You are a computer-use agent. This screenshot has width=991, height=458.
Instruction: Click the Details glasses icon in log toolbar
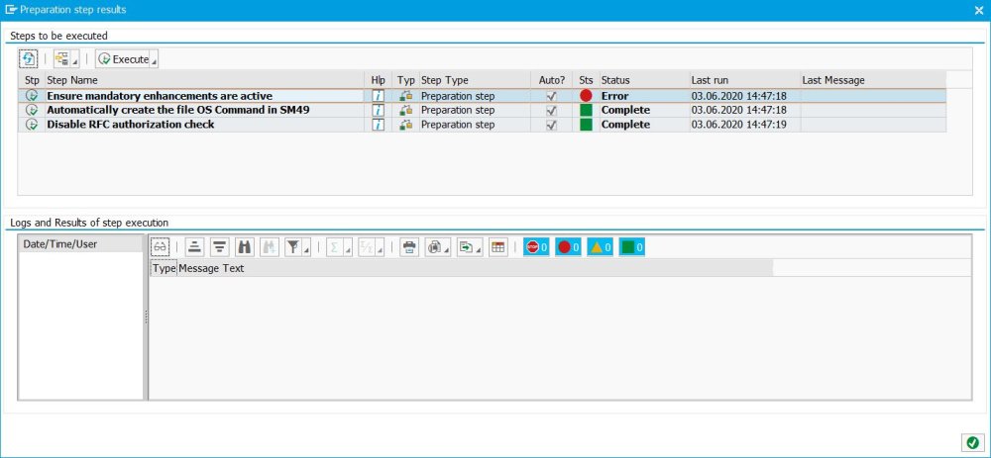pos(161,247)
